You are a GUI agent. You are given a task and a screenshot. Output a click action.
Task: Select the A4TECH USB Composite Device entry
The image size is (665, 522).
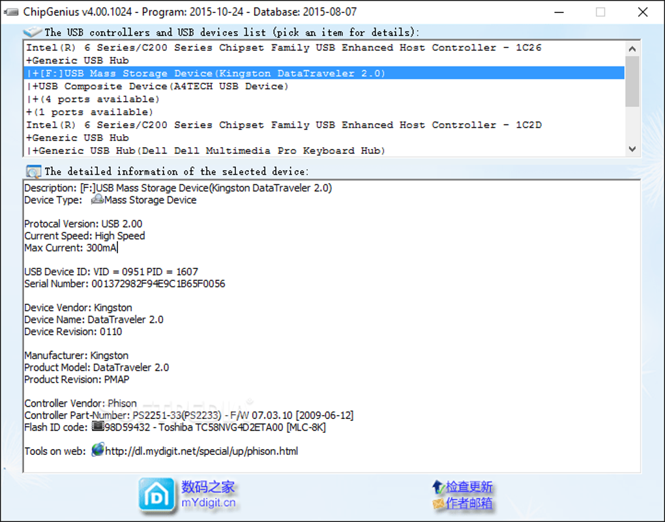click(x=324, y=86)
